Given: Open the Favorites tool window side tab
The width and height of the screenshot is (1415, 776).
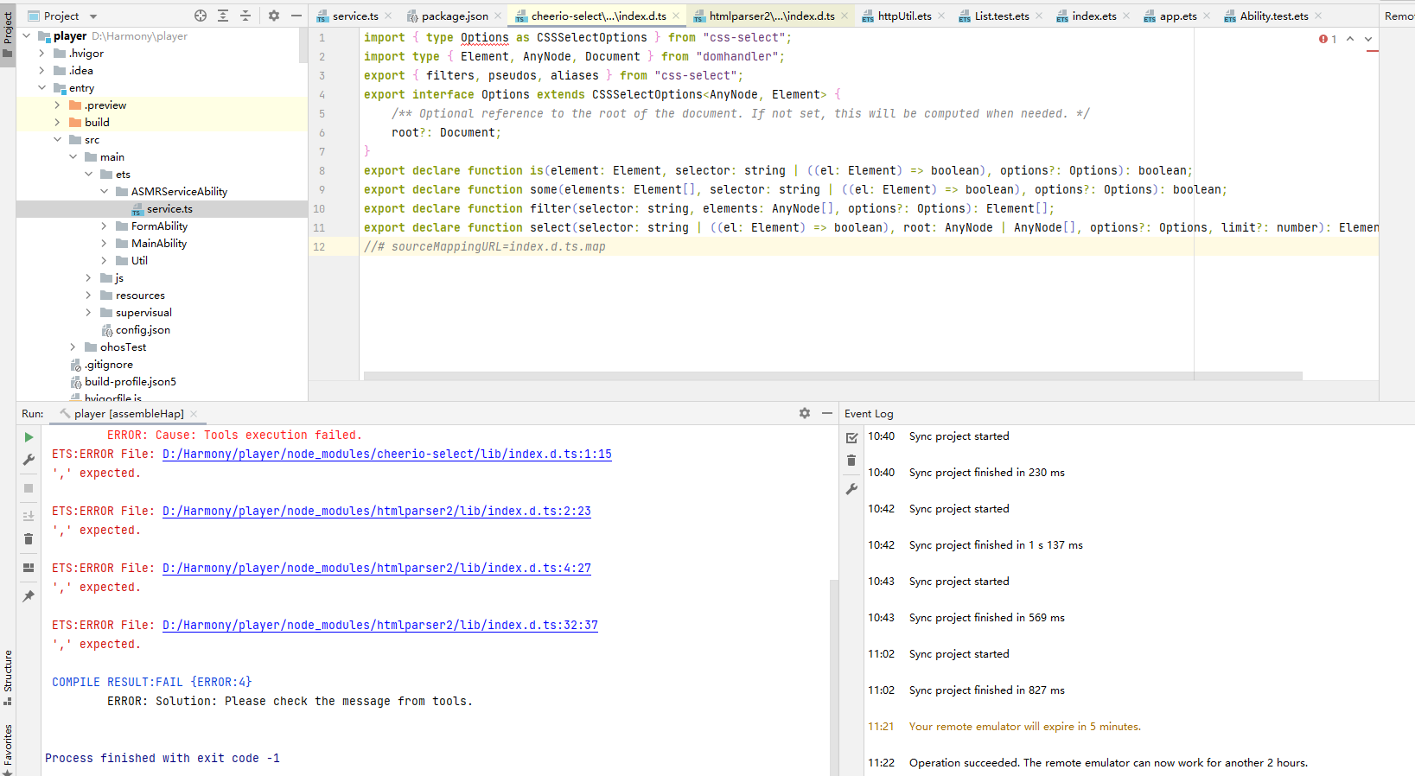Looking at the screenshot, I should [x=8, y=748].
